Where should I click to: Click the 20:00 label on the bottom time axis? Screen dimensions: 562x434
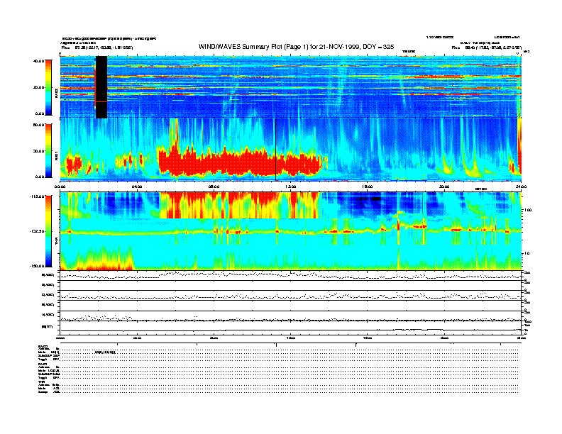coord(444,338)
